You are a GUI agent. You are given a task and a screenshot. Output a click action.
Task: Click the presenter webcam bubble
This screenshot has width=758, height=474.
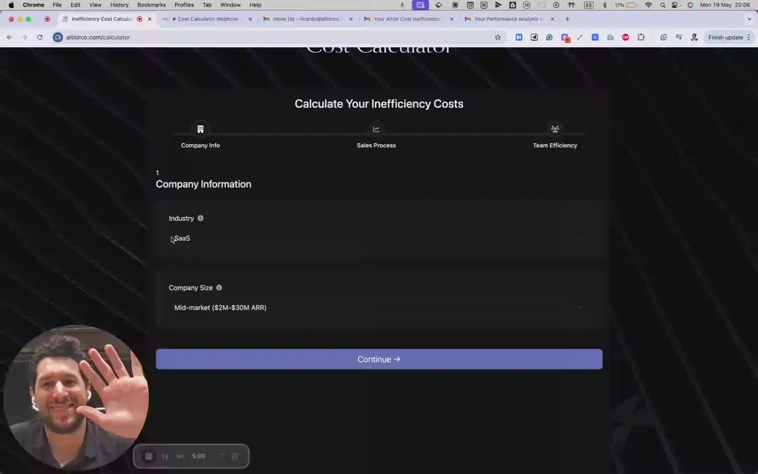pos(76,398)
